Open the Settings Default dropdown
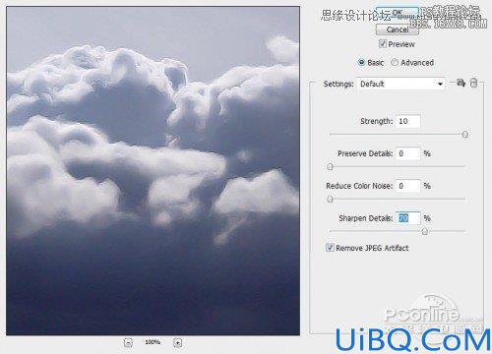The image size is (492, 354). tap(401, 84)
